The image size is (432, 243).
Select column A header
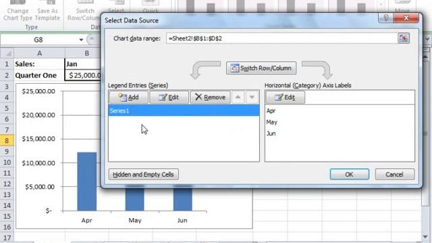(39, 53)
